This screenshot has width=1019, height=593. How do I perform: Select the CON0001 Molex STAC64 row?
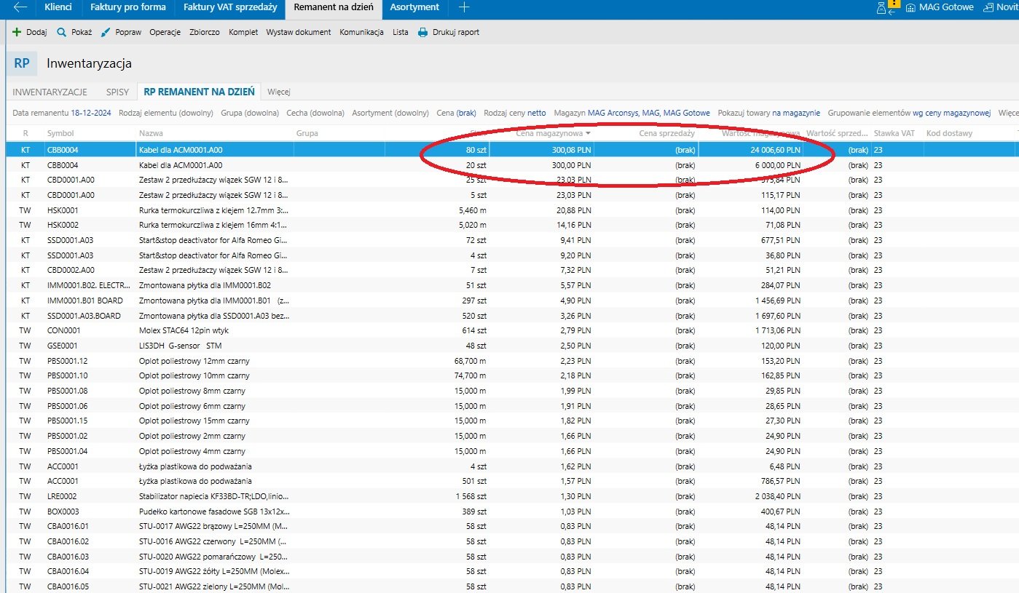182,330
